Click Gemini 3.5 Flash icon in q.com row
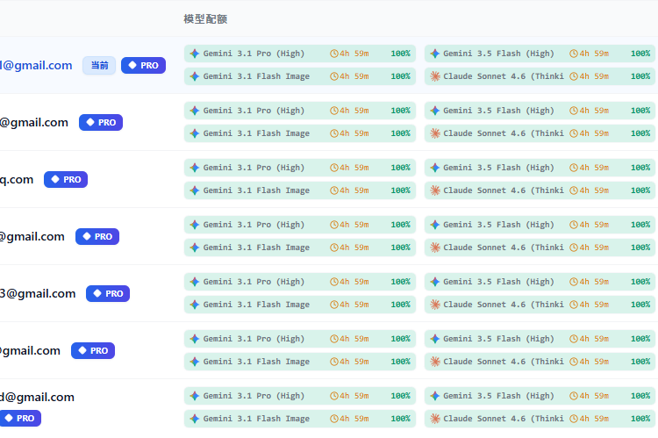This screenshot has width=658, height=438. 435,168
